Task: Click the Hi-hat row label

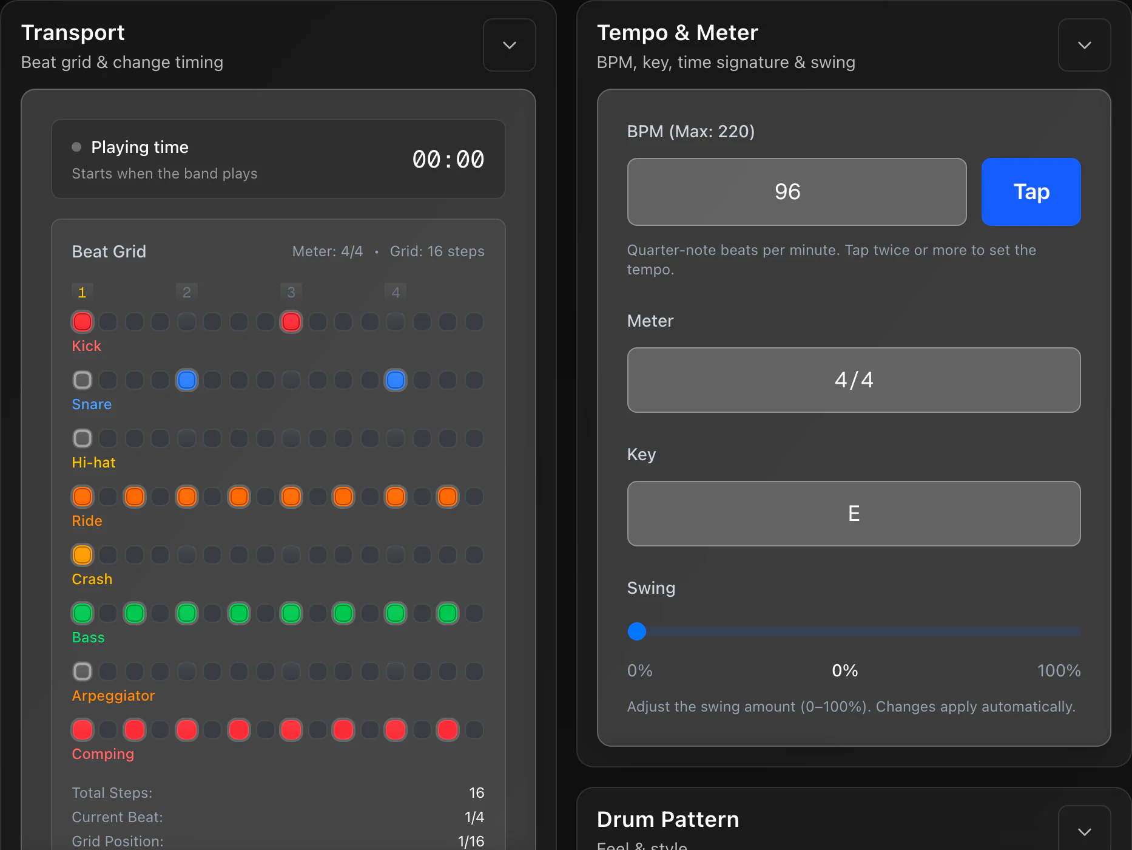Action: point(93,463)
